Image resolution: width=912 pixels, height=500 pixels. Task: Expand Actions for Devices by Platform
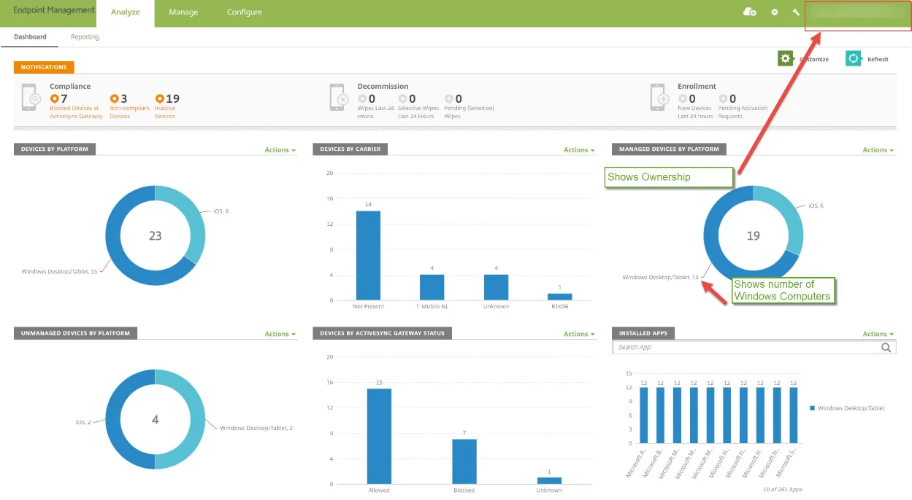coord(280,150)
